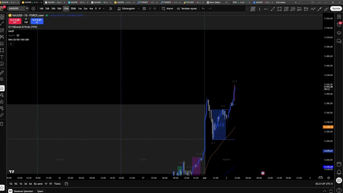Select the G daily timeframe
This screenshot has height=193, width=343.
pos(96,9)
